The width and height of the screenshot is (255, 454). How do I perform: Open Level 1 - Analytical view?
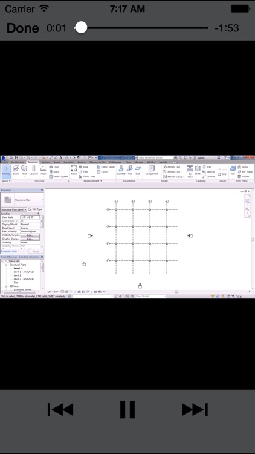24,272
